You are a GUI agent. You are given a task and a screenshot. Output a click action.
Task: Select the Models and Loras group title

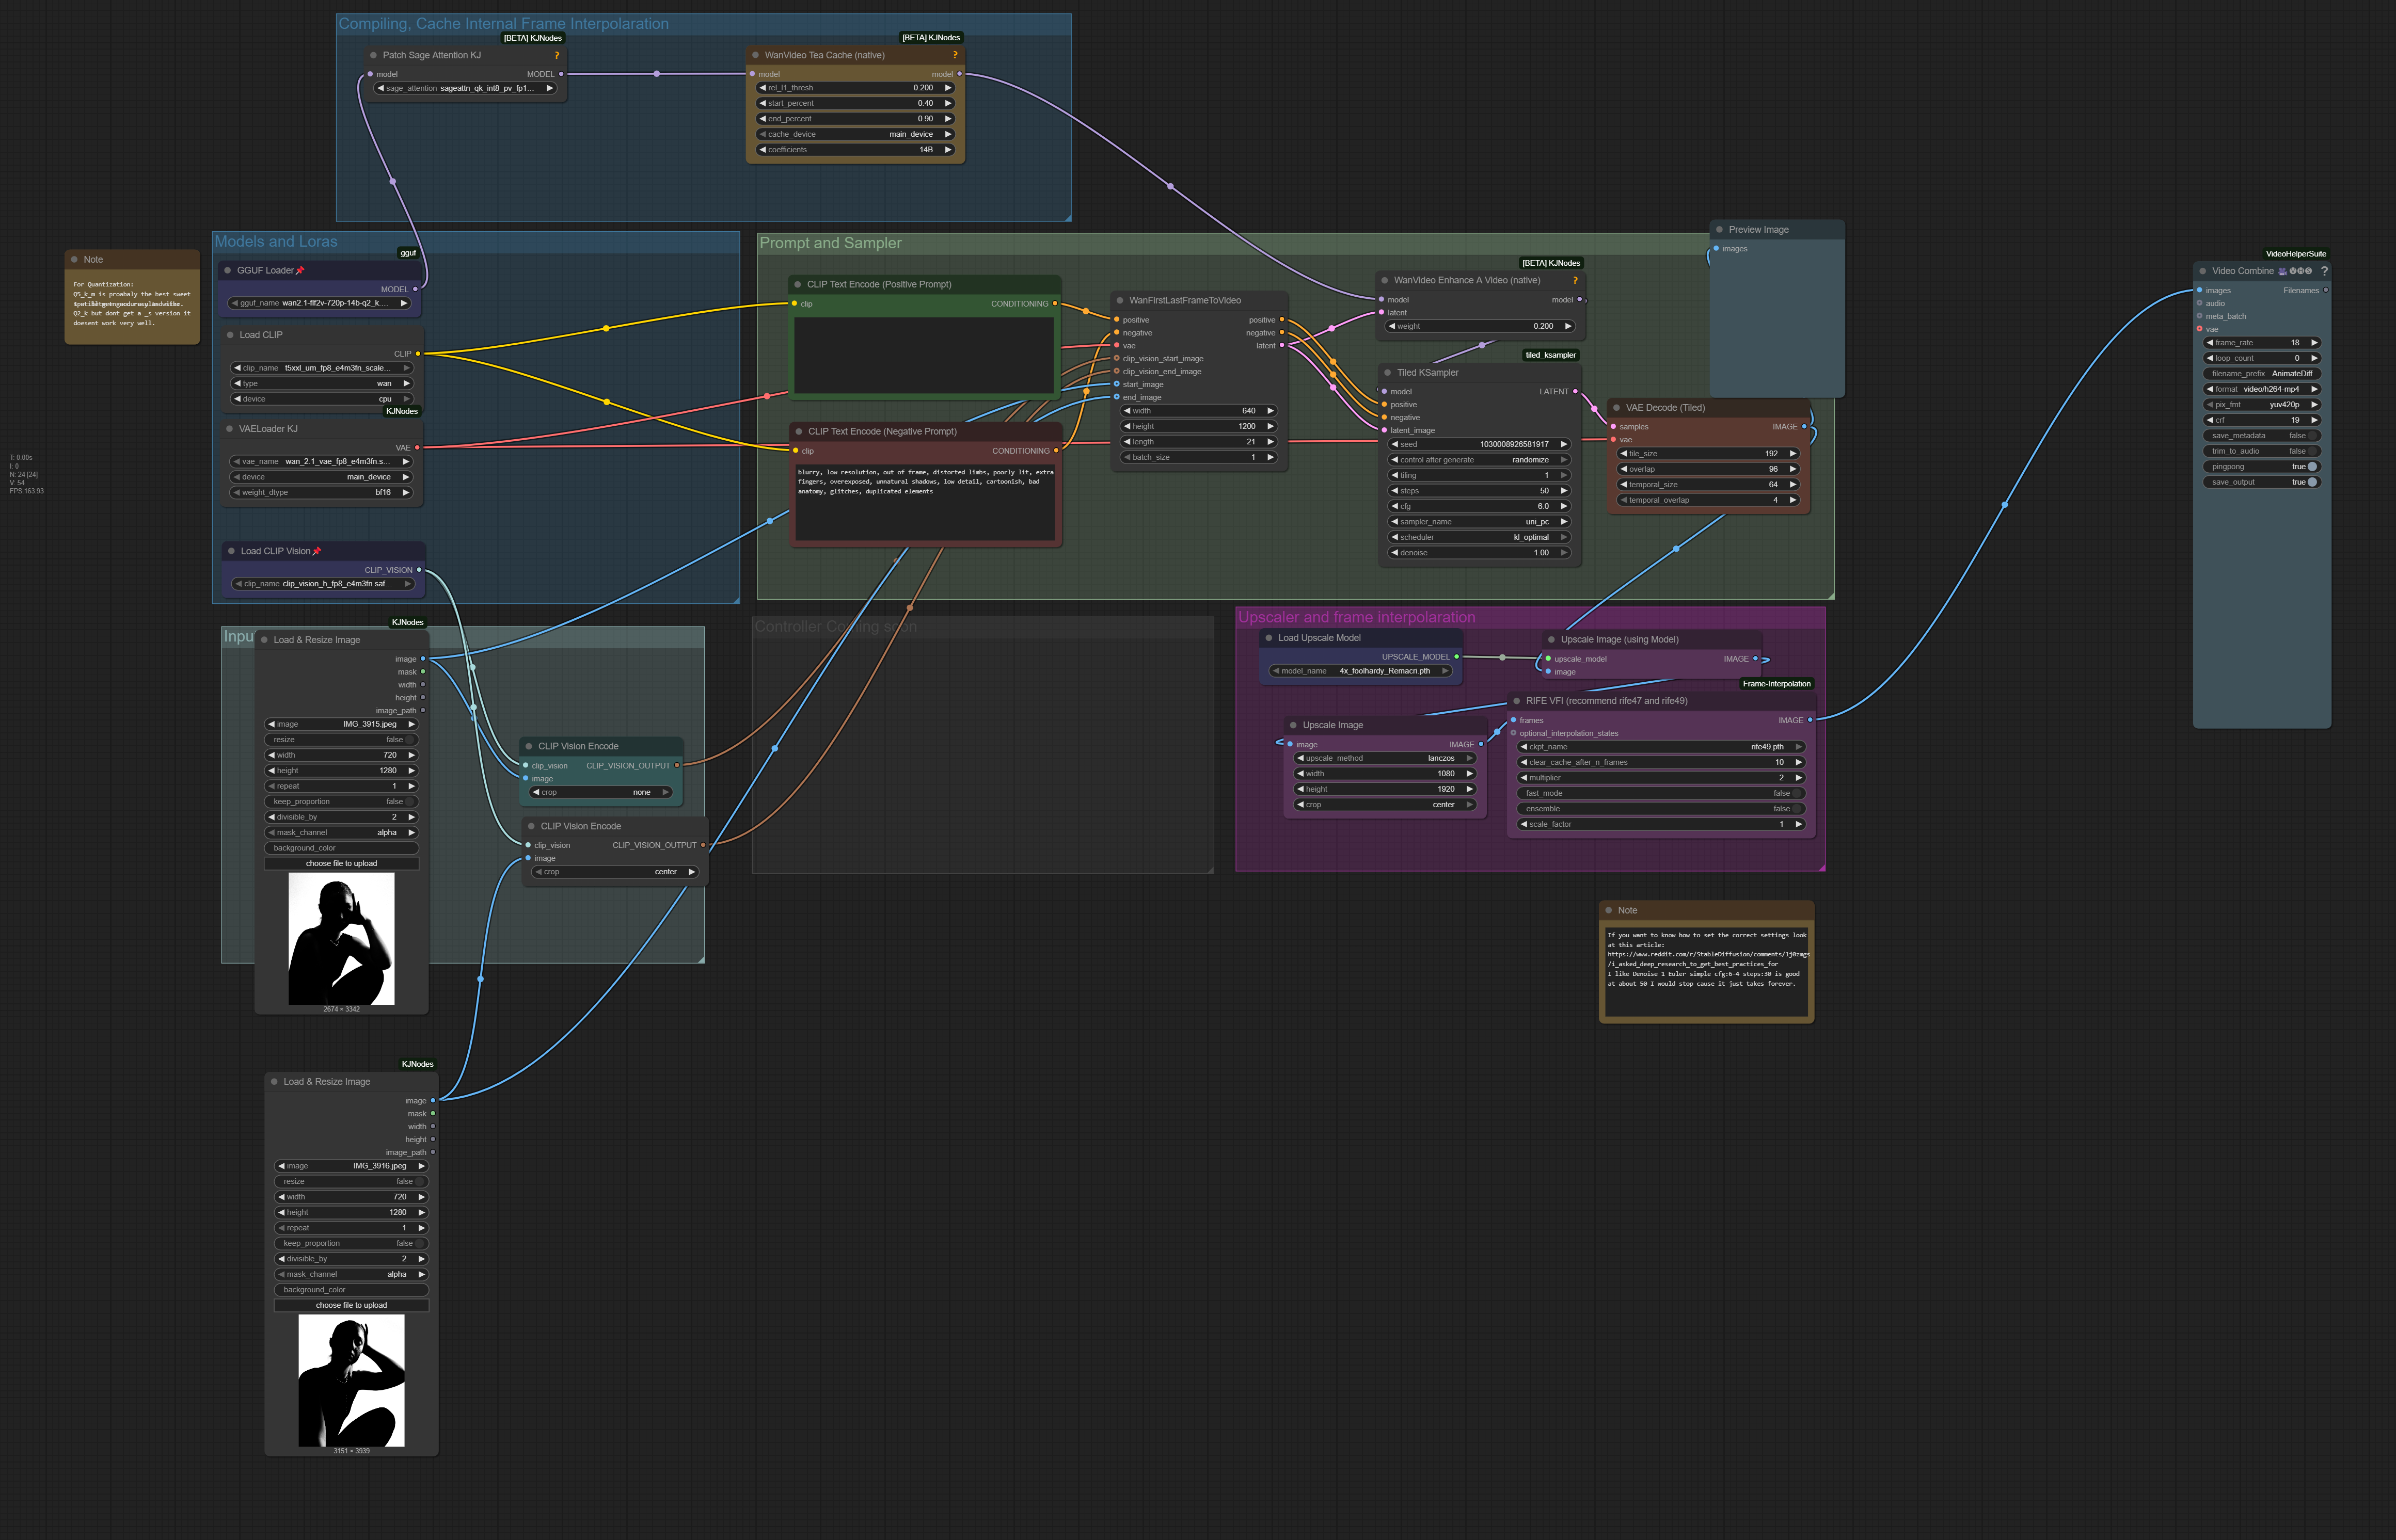[x=276, y=242]
